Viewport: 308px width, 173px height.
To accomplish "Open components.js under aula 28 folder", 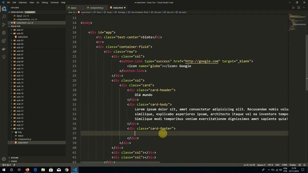I will coord(25,139).
